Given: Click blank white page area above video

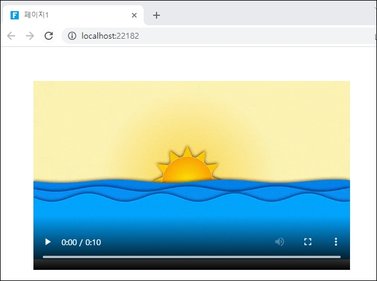Looking at the screenshot, I should [x=188, y=63].
